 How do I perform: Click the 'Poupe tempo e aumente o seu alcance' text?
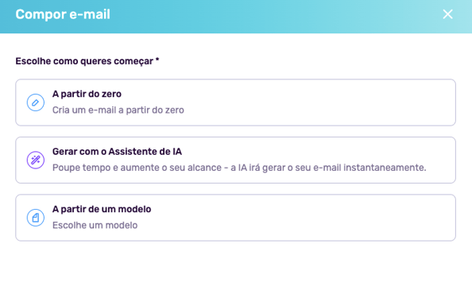click(137, 168)
